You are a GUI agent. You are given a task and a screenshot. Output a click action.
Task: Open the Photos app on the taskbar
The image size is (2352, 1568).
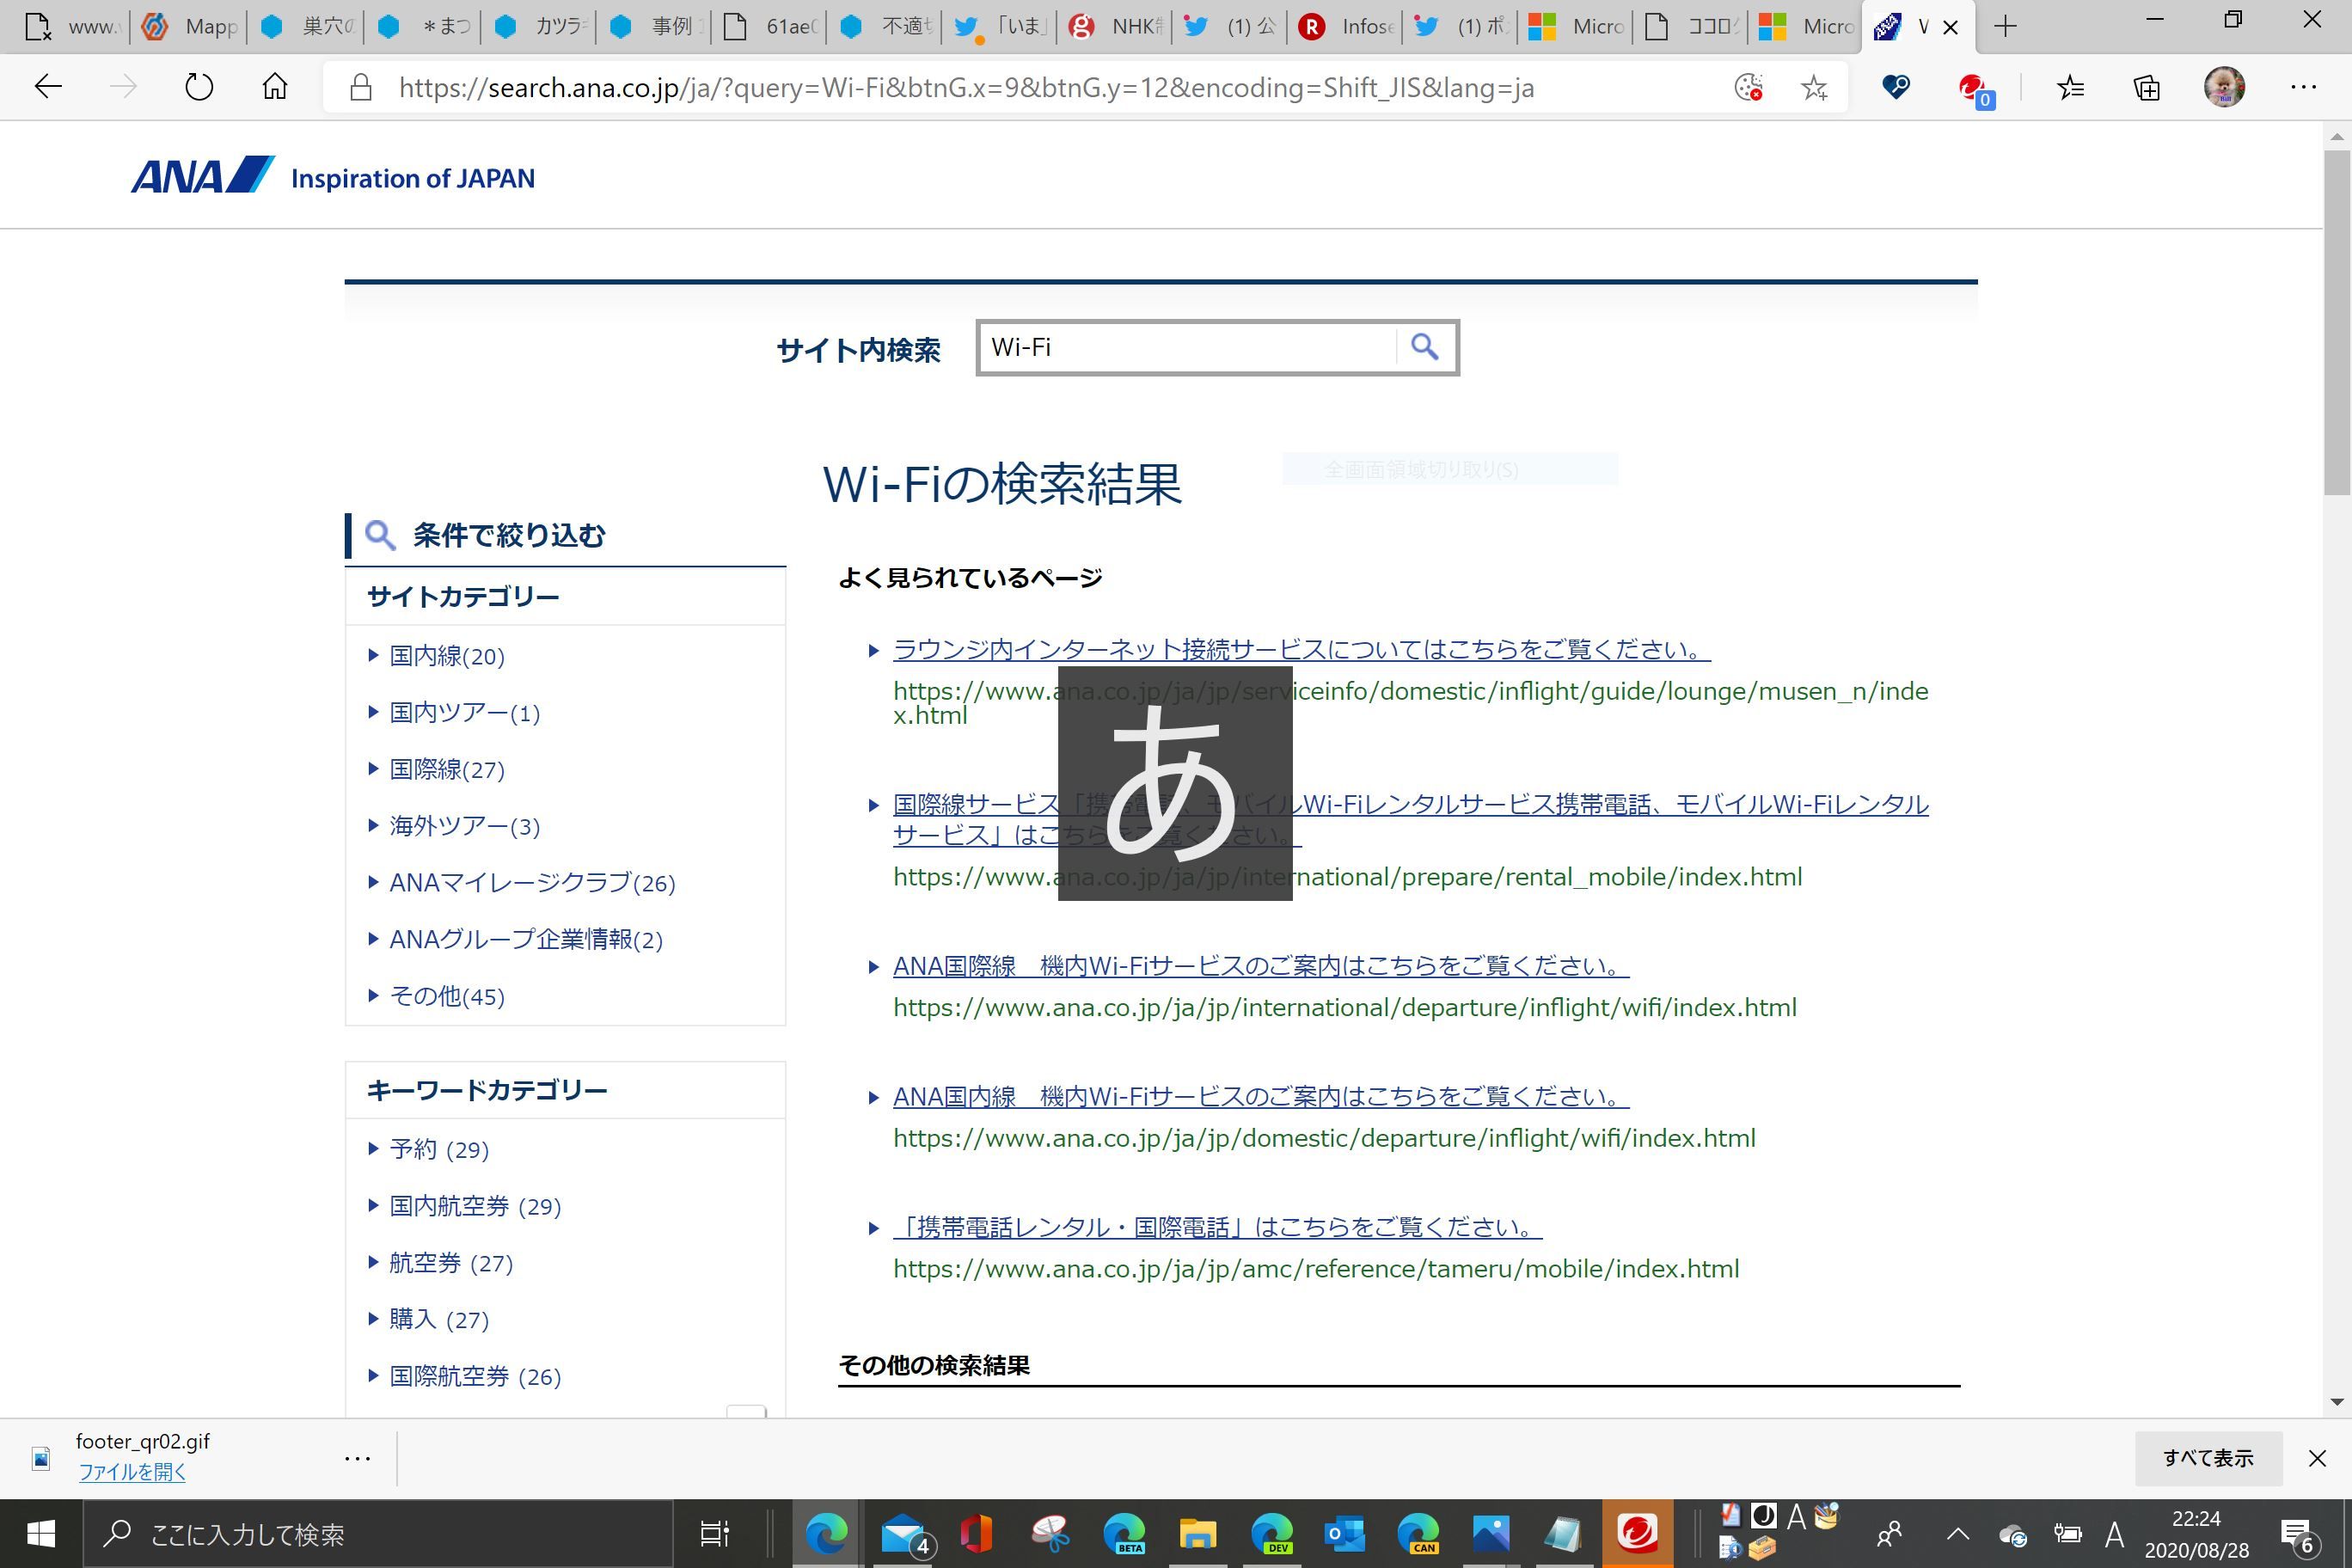(x=1491, y=1533)
